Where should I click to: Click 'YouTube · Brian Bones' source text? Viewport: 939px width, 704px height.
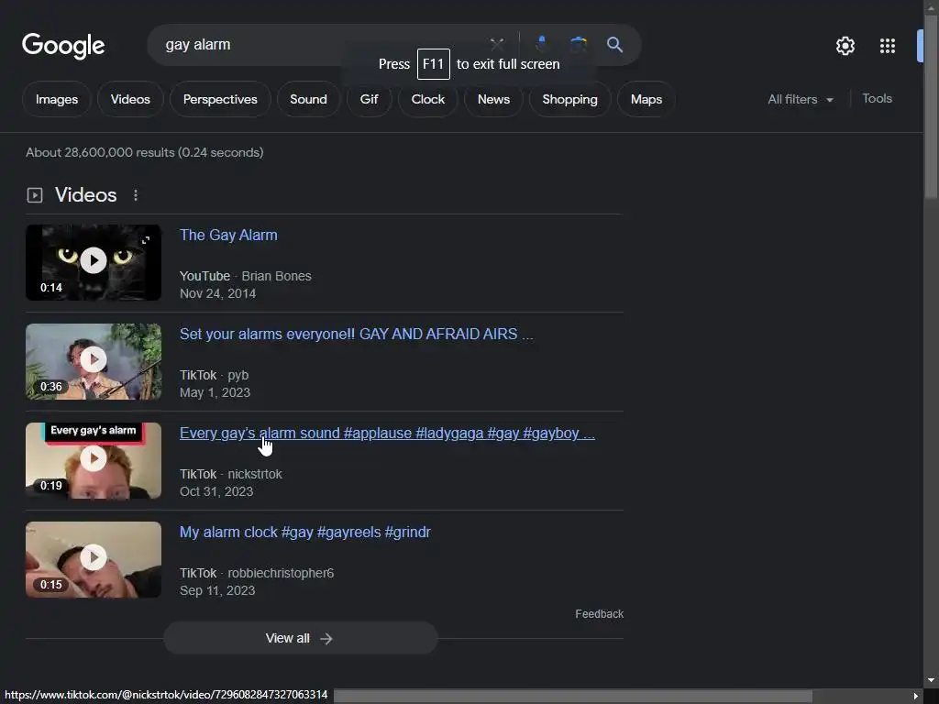click(246, 276)
